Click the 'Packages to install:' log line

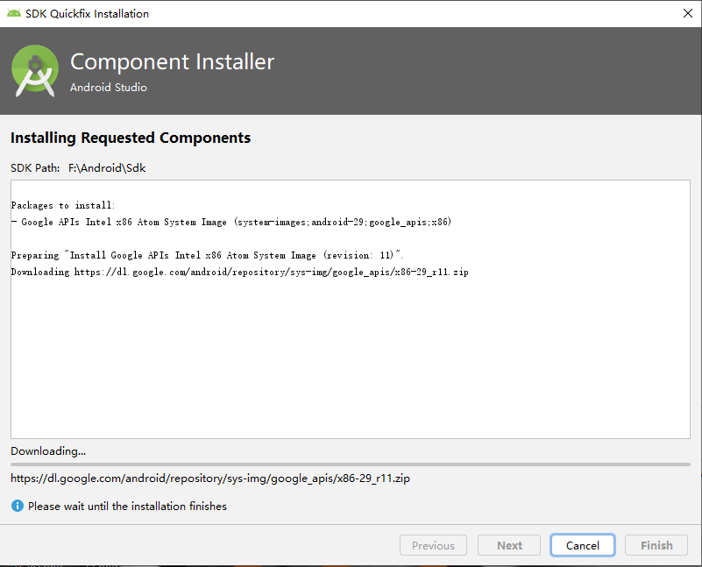pos(63,205)
